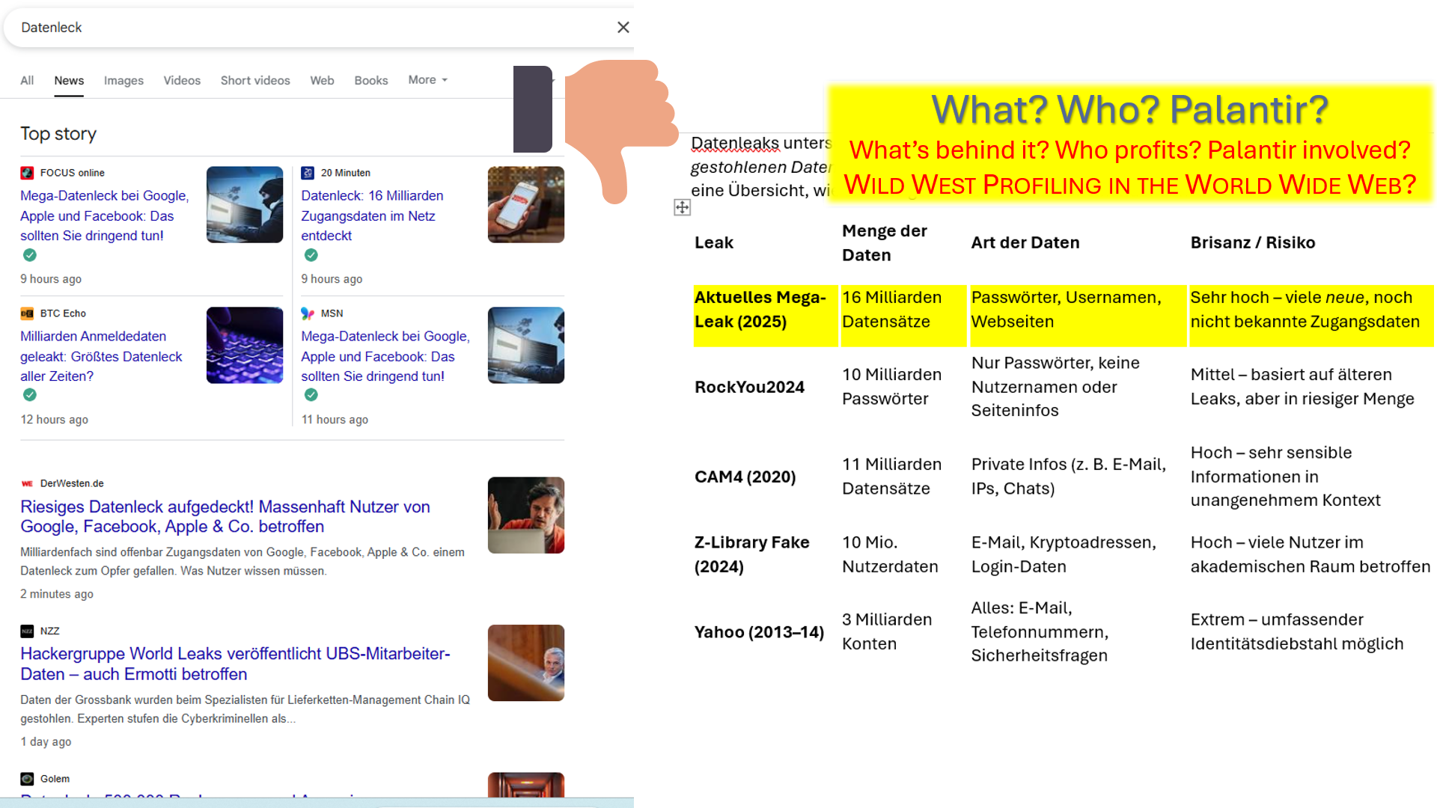Viewport: 1437px width, 808px height.
Task: Select the RockYou2024 table cell
Action: click(749, 387)
